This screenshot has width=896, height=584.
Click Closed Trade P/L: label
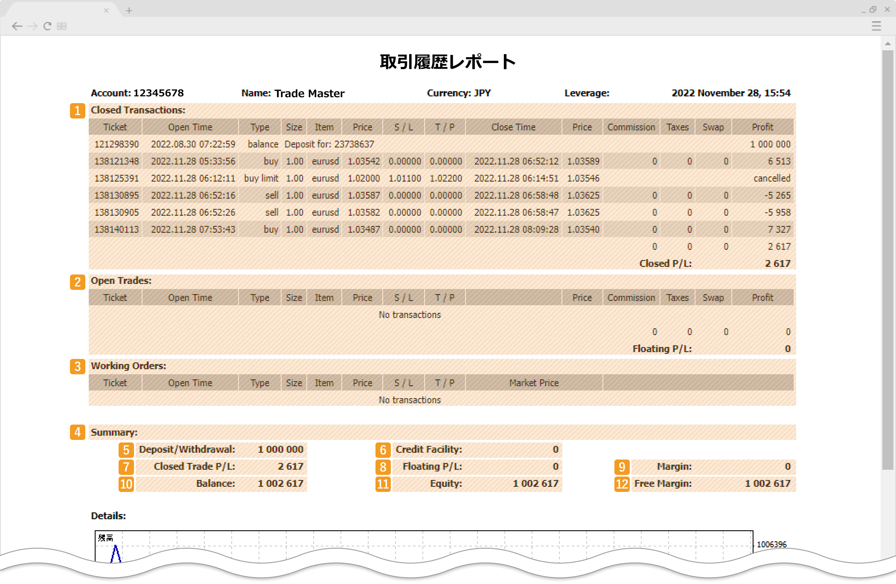click(195, 466)
